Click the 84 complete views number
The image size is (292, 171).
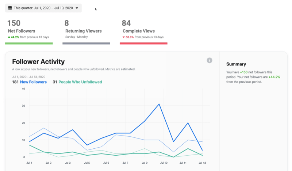126,23
